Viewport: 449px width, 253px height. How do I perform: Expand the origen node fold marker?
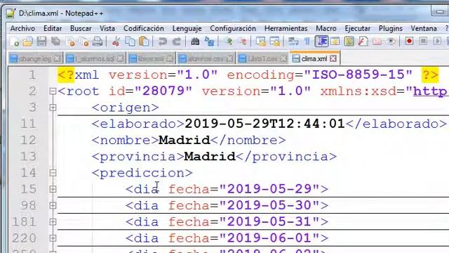[x=53, y=108]
